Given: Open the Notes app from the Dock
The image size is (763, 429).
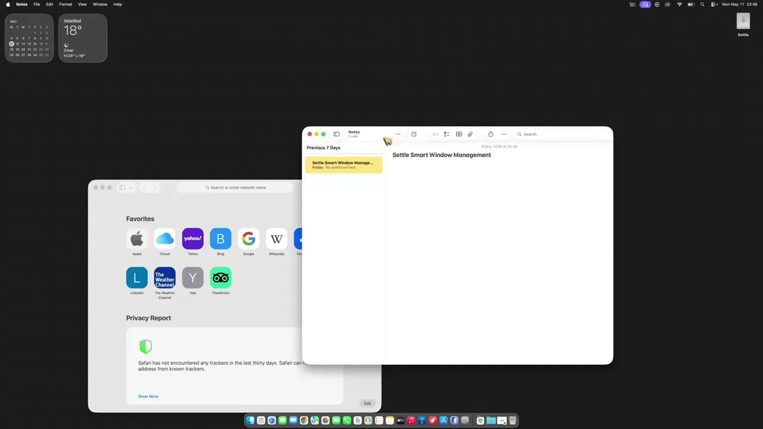Looking at the screenshot, I should coord(390,420).
